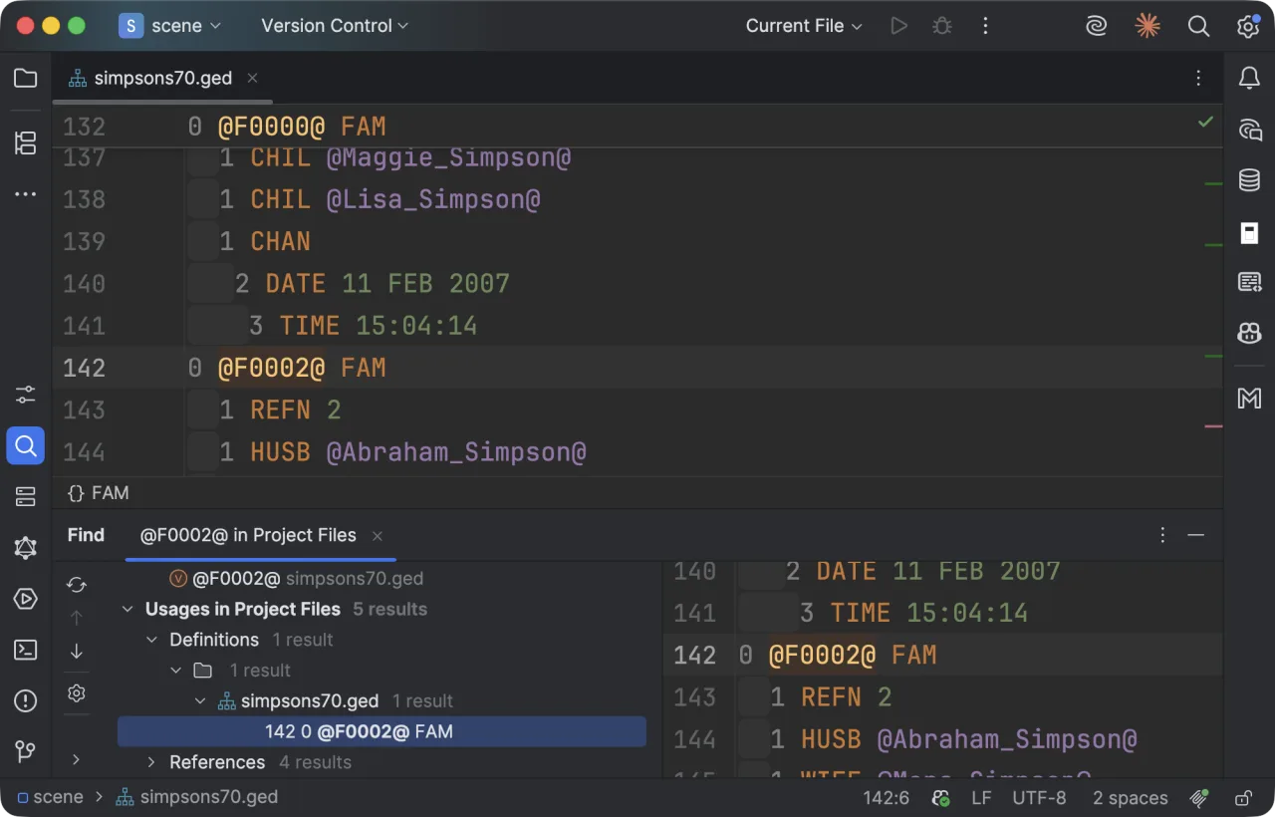Click sticky line 132 @F0000@ FAM
Screen dimensions: 1275x817
637,127
